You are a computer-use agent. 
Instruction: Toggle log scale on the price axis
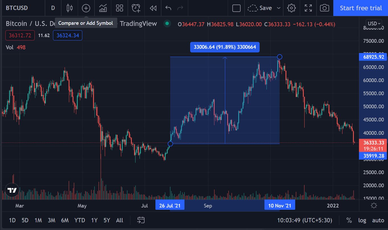coord(362,220)
